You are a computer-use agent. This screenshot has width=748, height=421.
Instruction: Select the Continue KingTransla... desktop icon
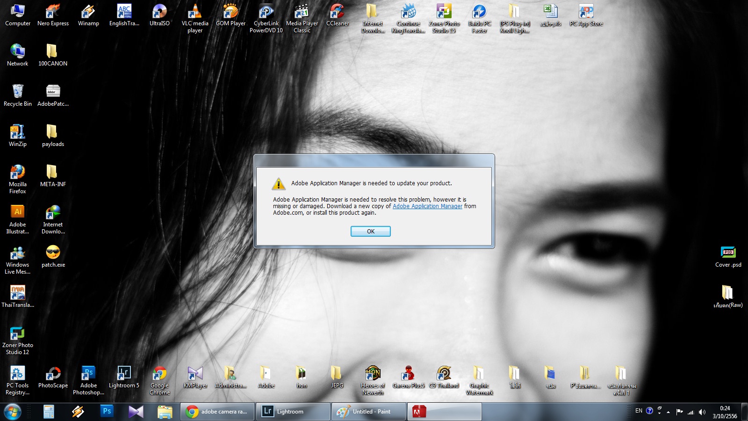click(408, 18)
